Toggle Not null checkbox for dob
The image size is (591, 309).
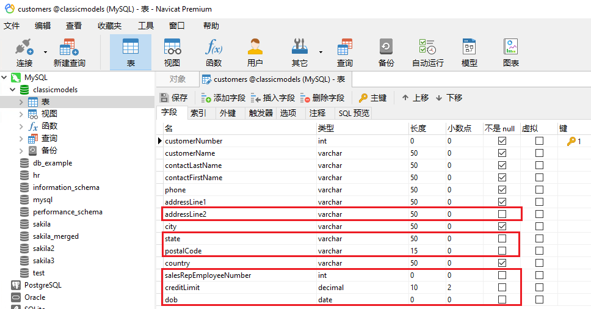502,300
